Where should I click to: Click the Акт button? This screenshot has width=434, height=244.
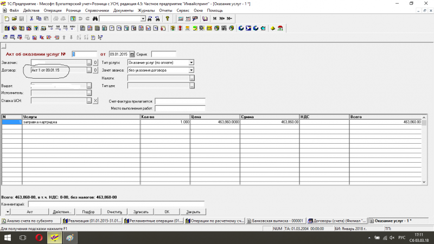(30, 212)
